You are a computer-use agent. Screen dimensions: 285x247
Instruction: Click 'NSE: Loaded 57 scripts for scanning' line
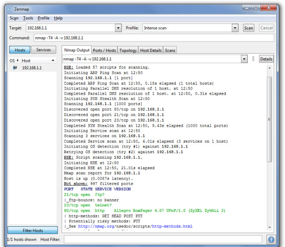point(107,67)
